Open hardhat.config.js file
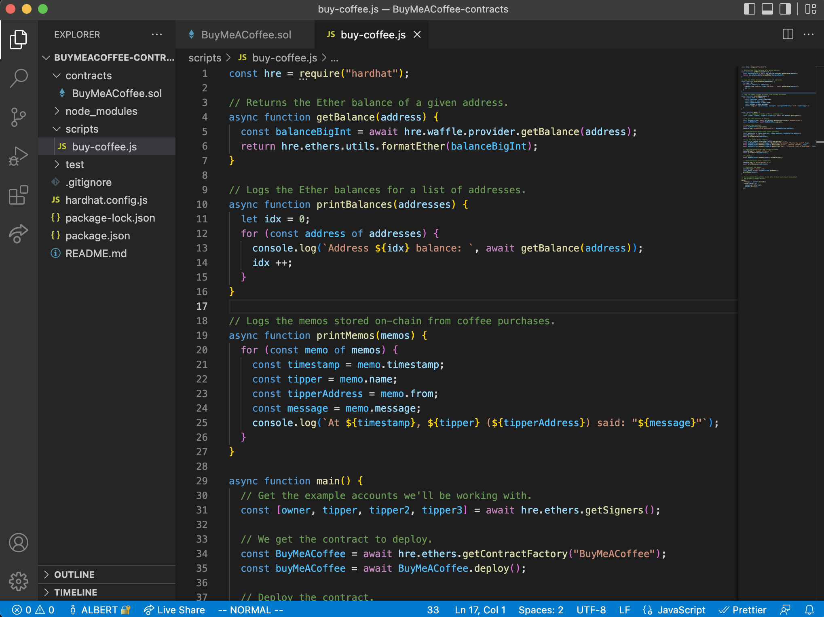Screen dimensions: 824x617 coord(107,200)
